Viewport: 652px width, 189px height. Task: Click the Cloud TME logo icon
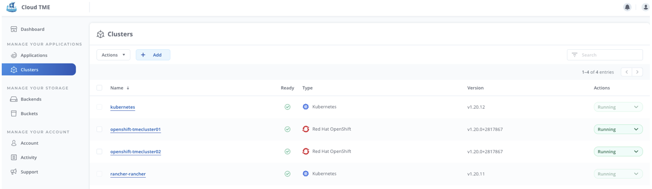(11, 7)
